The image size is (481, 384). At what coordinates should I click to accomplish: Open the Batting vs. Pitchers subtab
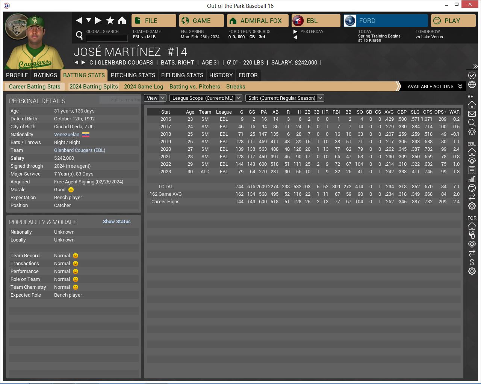(x=195, y=87)
